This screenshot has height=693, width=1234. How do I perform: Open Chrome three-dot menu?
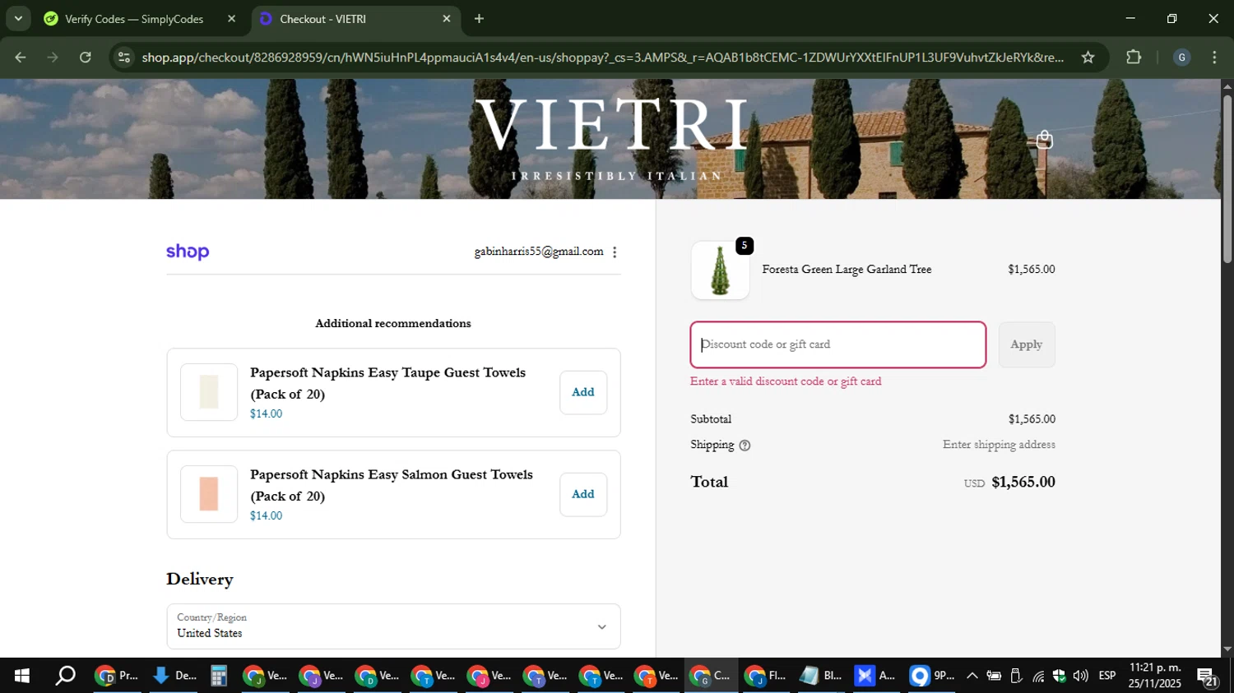(x=1214, y=57)
